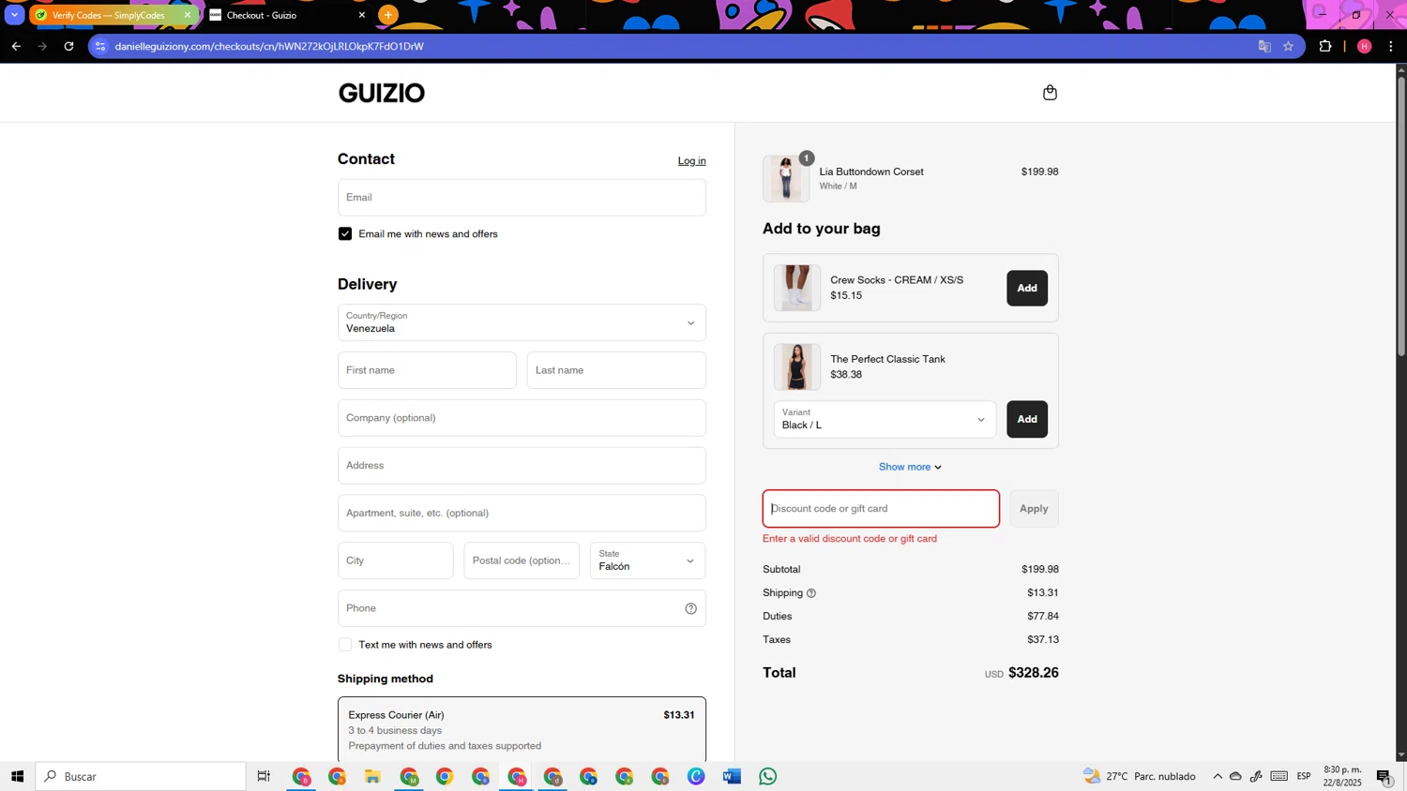Select Express Courier (Air) shipping method

coord(522,729)
